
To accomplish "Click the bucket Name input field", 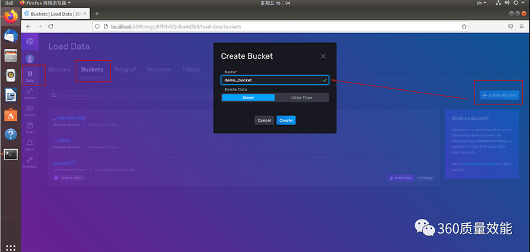I will pos(274,80).
